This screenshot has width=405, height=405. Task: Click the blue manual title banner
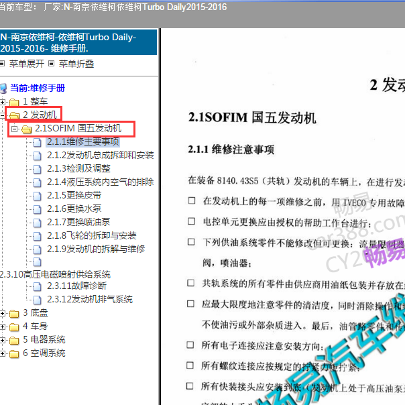point(78,42)
